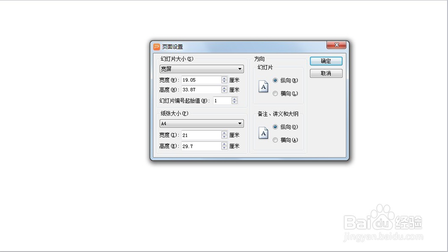
Task: Click the 备注、讲义和大纲 group label
Action: (x=278, y=114)
